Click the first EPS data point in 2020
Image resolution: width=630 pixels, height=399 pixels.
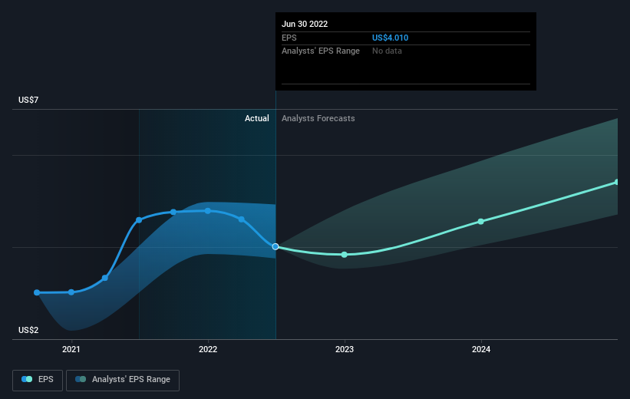tap(37, 292)
